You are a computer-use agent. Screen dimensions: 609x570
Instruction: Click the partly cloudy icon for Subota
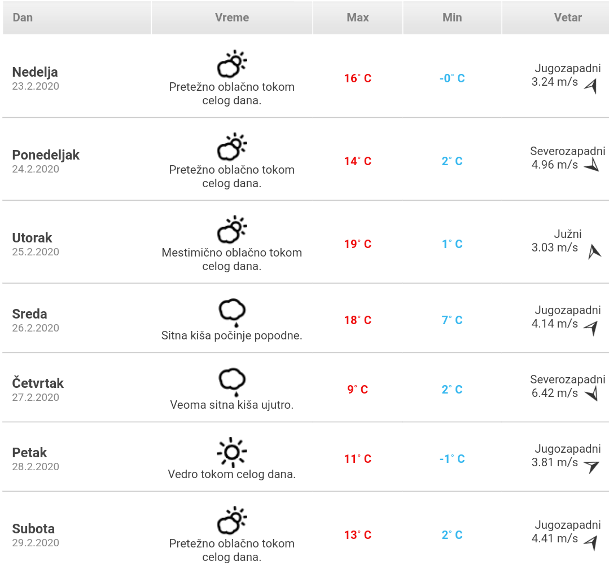pos(232,521)
